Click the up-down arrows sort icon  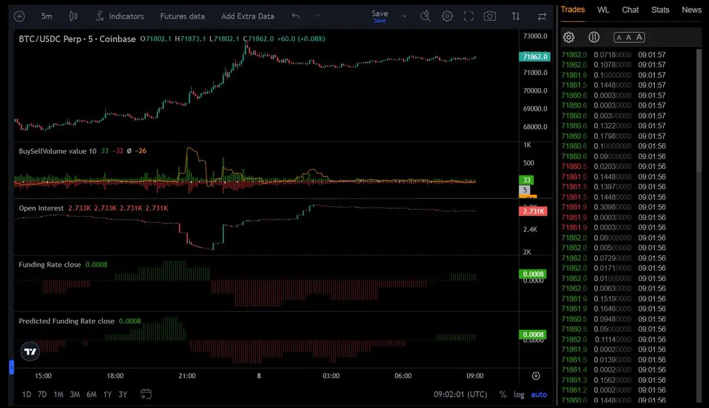coord(516,17)
